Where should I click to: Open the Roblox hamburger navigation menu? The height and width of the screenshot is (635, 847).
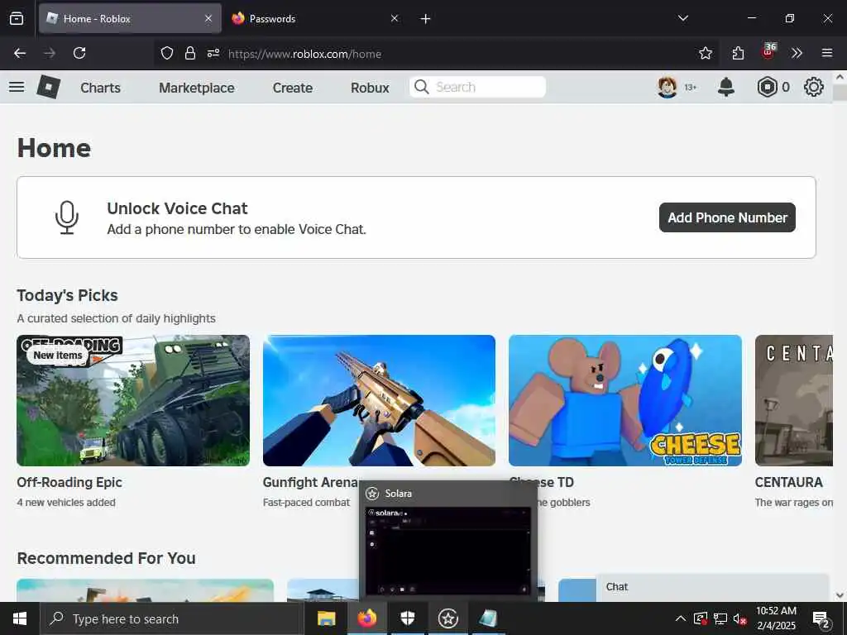point(17,87)
